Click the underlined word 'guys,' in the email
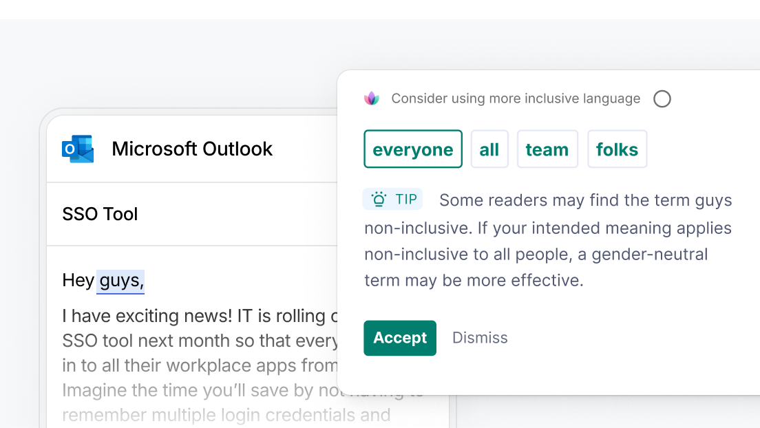Viewport: 760px width, 428px height. 120,281
